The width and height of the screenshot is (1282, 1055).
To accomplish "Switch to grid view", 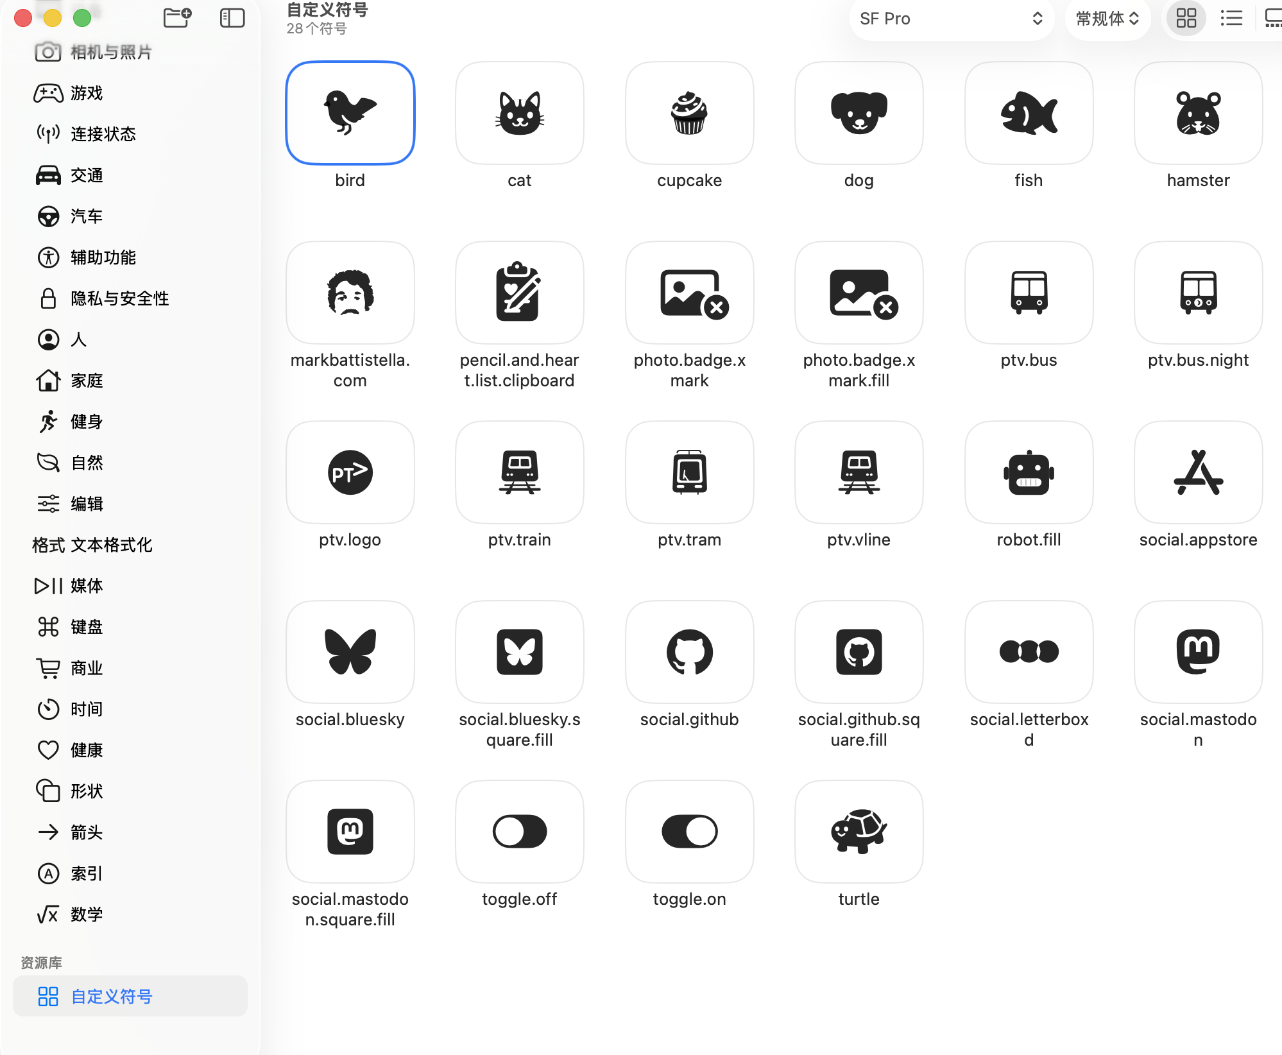I will pyautogui.click(x=1186, y=19).
